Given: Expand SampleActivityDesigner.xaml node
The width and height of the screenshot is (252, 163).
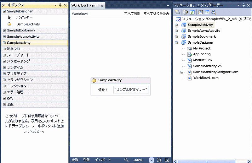Looking at the screenshot, I should pos(182,72).
